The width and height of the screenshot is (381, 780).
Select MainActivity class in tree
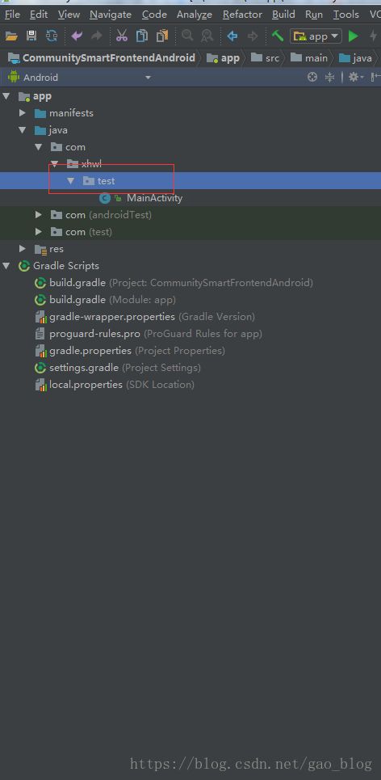[x=154, y=198]
